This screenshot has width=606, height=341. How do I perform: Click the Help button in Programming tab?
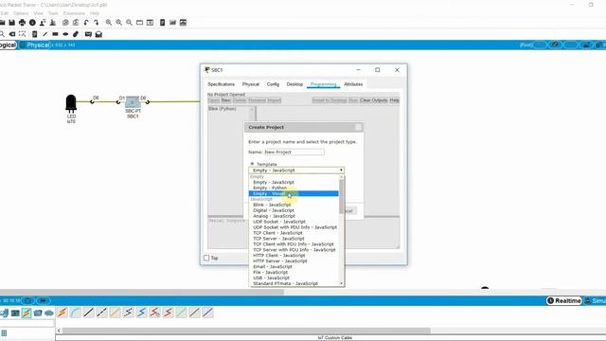click(x=394, y=100)
